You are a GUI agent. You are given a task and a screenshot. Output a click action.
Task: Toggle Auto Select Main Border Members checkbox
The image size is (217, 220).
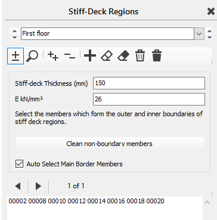point(19,164)
